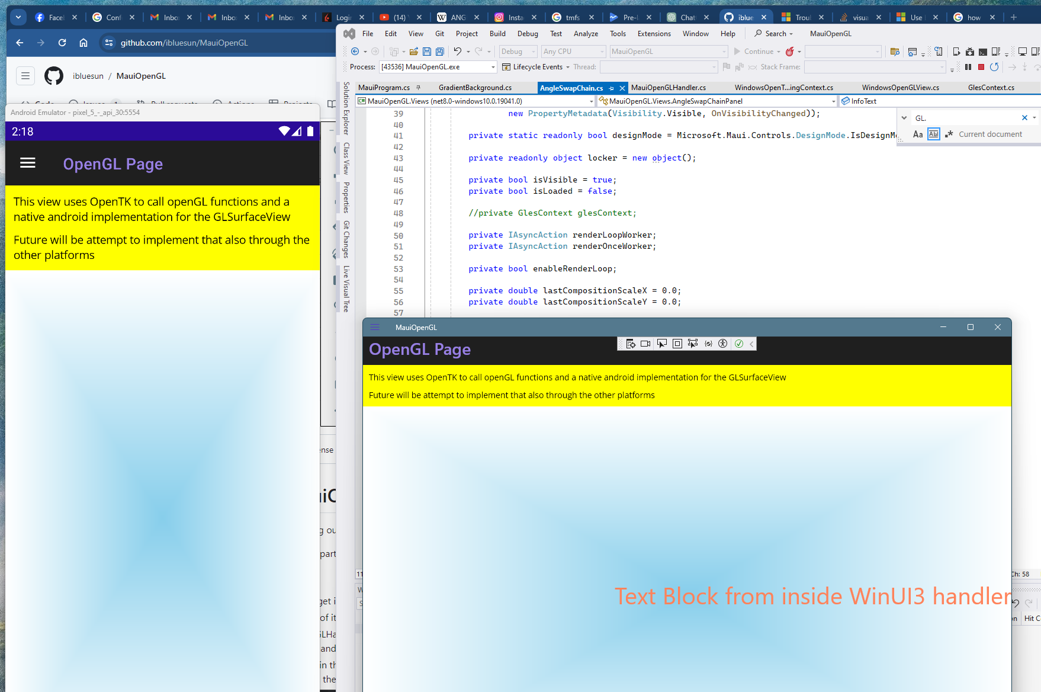Toggle the accessibility checker in the in-app toolbar
The image size is (1041, 692).
point(723,344)
